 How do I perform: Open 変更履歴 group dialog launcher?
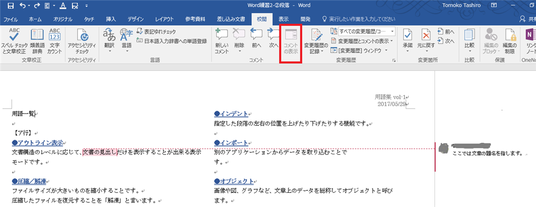tap(394, 60)
